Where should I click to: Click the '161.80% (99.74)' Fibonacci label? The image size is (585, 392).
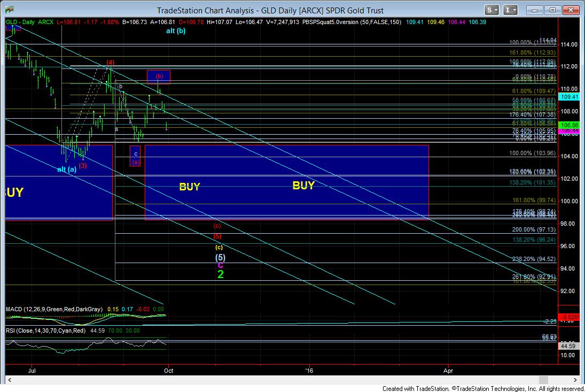(534, 201)
